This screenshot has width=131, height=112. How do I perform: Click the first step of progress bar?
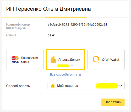[x=23, y=17]
